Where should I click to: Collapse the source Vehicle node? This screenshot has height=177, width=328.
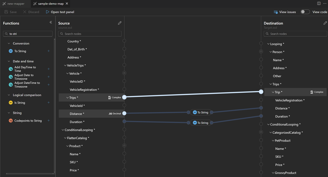[67, 74]
